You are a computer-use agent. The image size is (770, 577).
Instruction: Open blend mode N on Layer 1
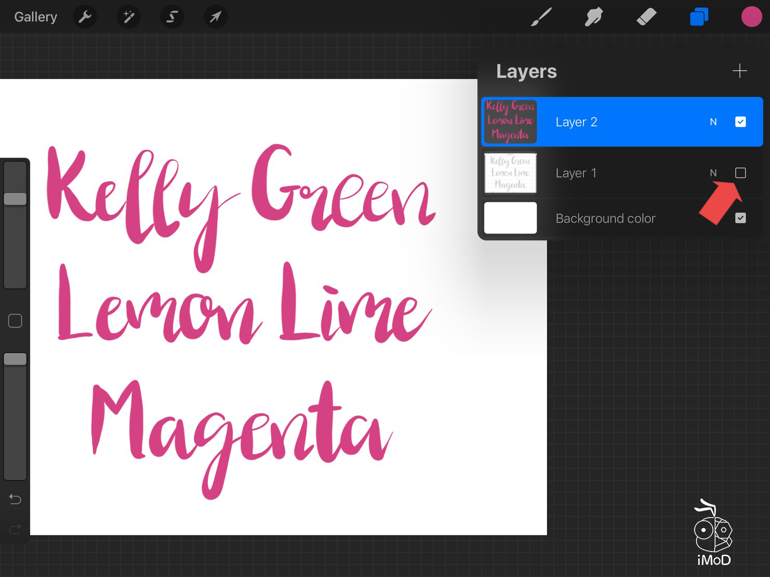pyautogui.click(x=713, y=173)
